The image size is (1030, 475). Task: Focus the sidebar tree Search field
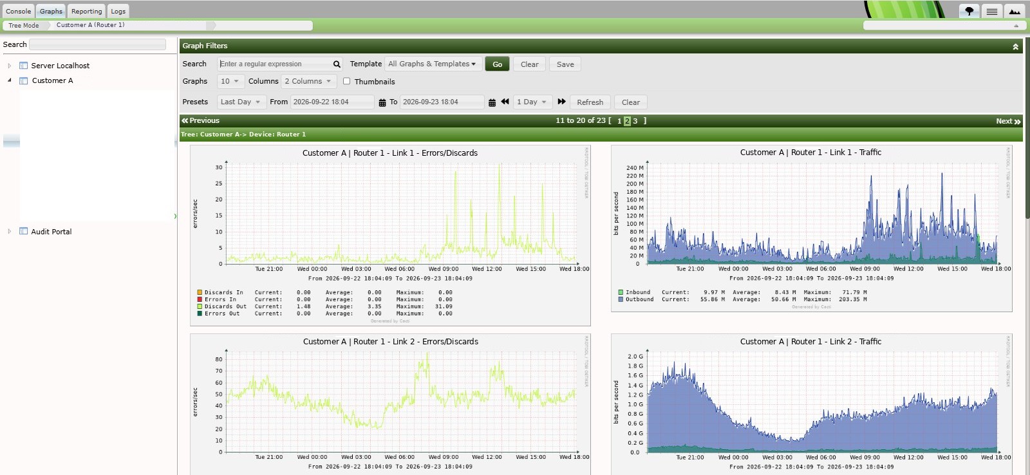tap(97, 44)
